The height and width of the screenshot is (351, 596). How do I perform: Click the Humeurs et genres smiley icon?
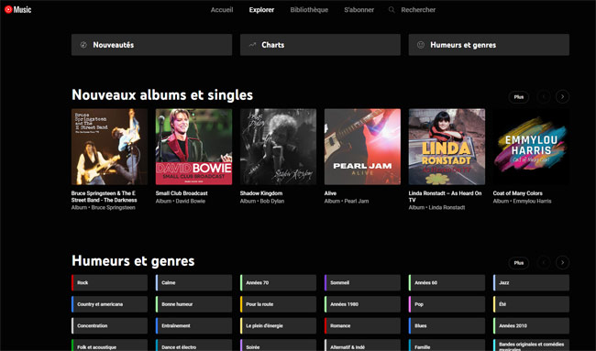point(421,45)
